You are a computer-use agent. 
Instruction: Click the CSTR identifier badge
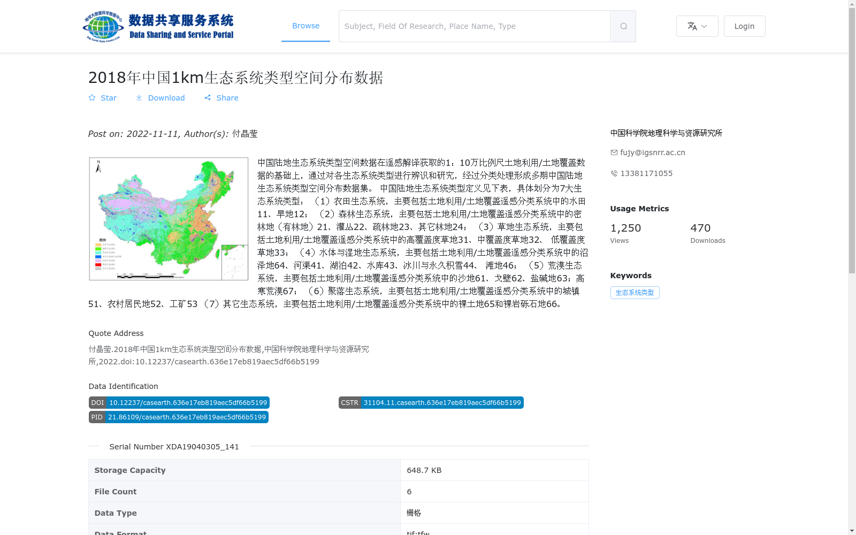click(x=431, y=403)
